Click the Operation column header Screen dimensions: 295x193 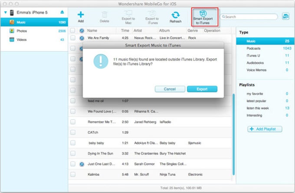212,30
